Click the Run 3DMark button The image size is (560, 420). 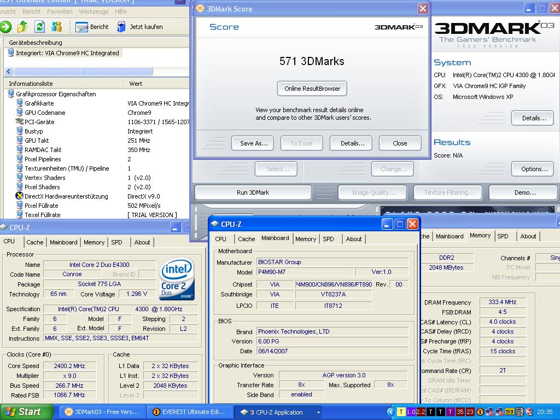tap(253, 192)
